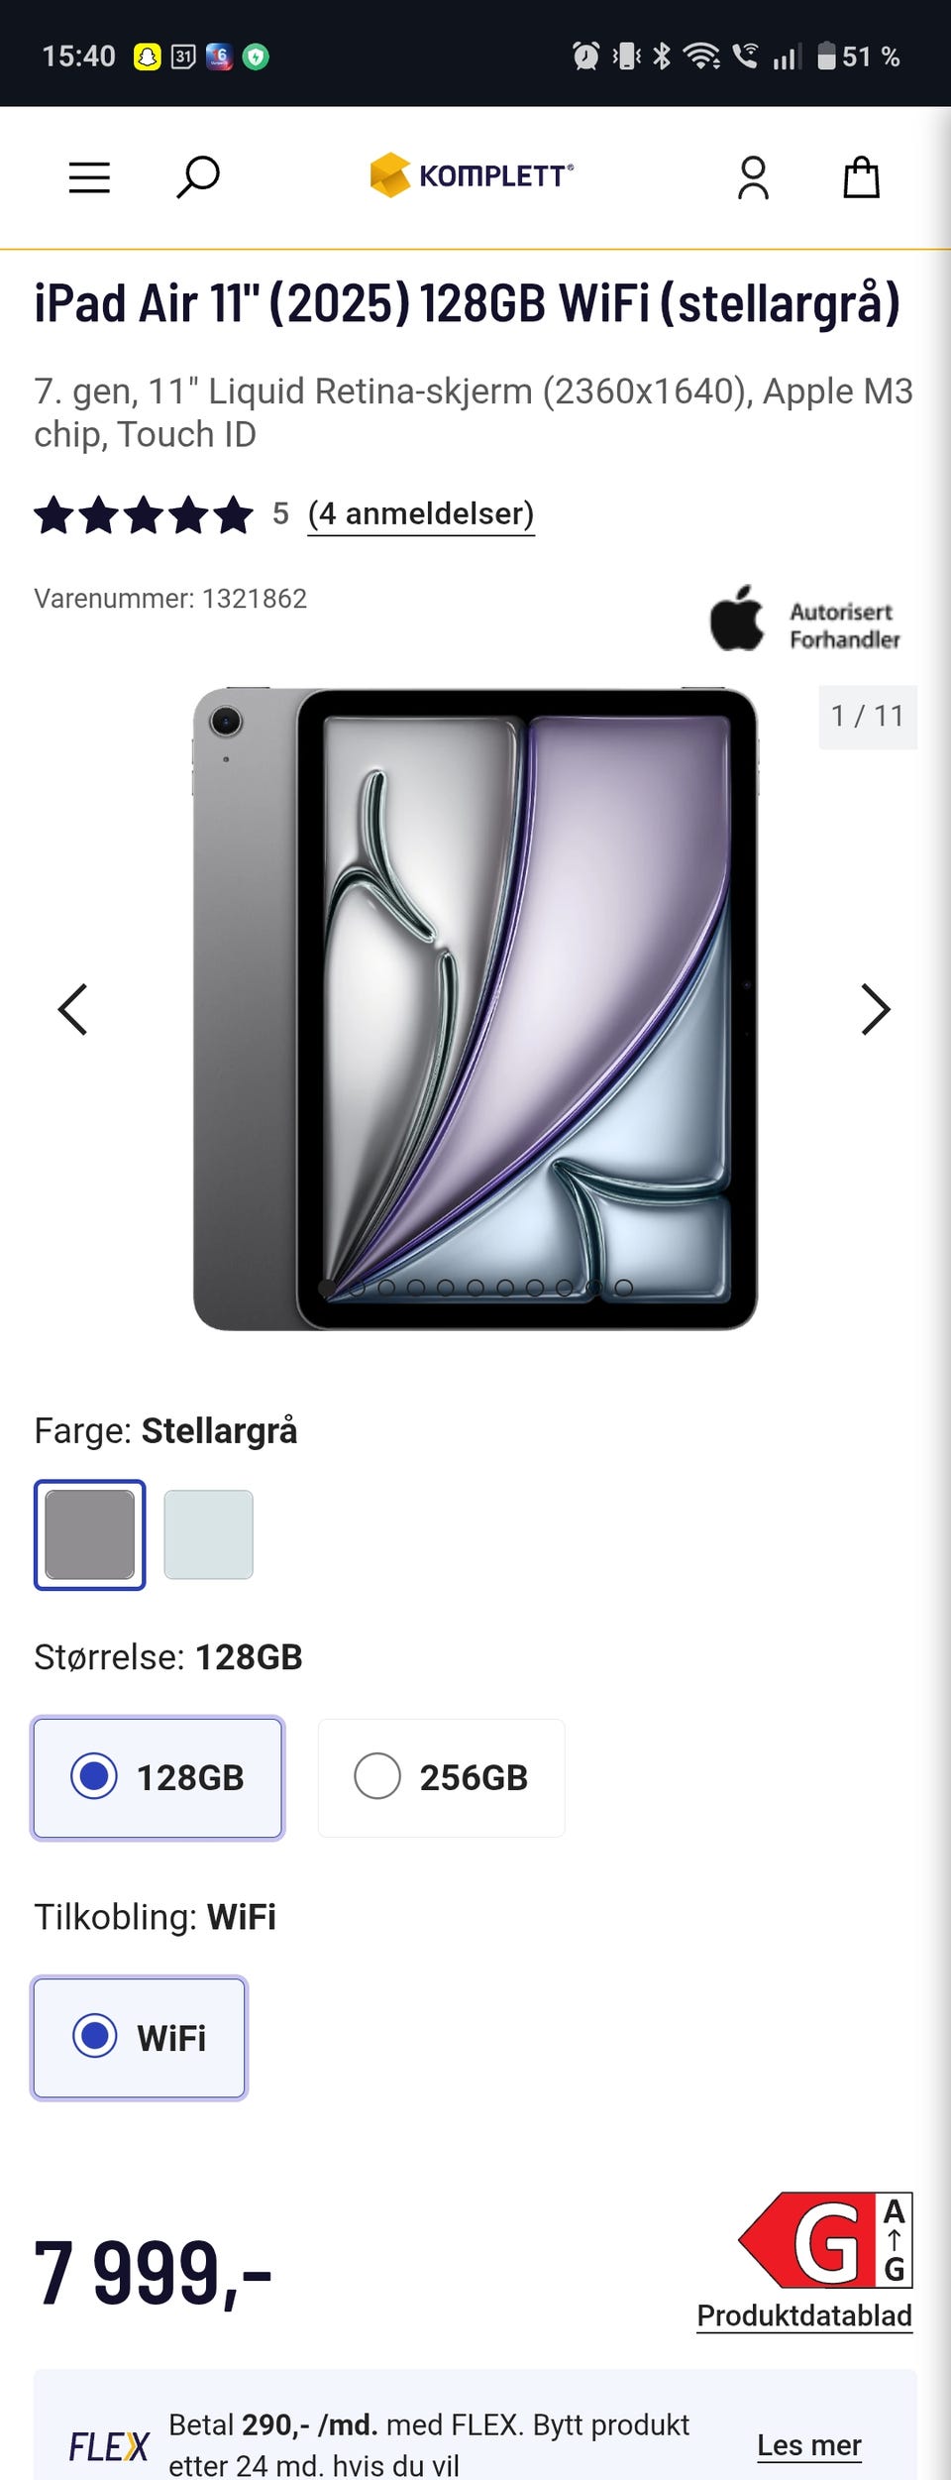Tap the Komplett logo
951x2480 pixels.
click(472, 175)
